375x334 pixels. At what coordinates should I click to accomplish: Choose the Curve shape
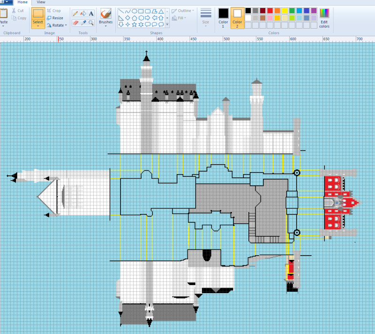point(128,11)
